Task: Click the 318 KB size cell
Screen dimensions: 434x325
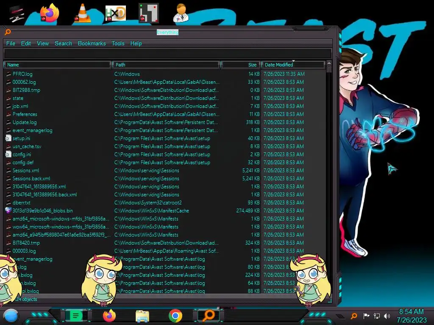Action: (253, 122)
